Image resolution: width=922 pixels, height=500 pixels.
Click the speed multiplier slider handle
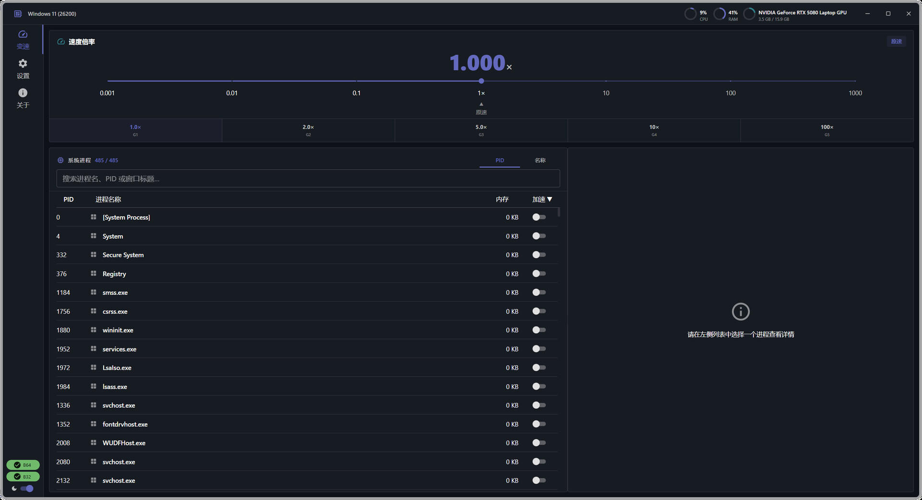[481, 81]
